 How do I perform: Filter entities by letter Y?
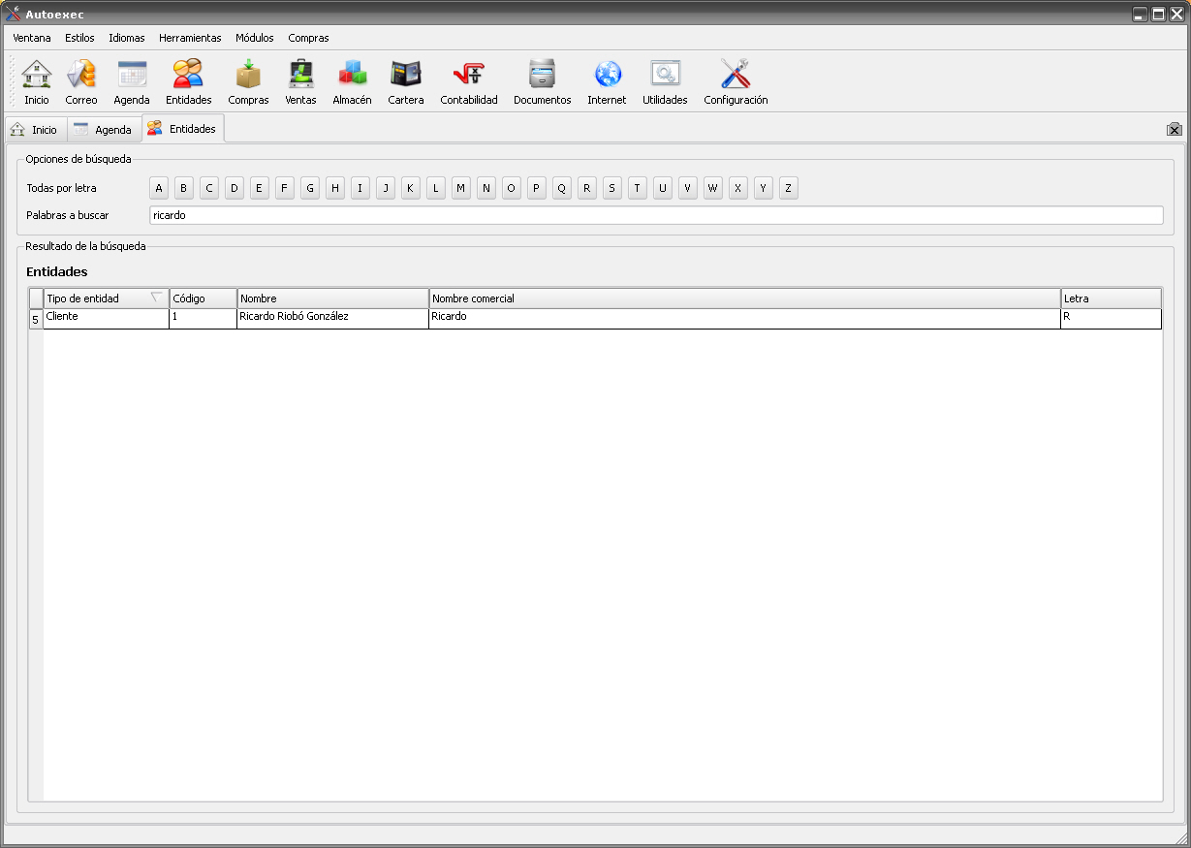coord(764,188)
